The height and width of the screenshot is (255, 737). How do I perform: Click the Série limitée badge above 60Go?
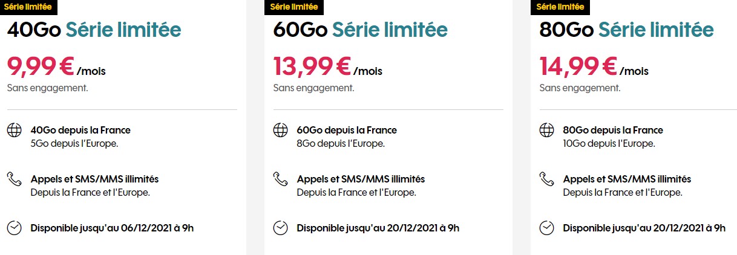pyautogui.click(x=294, y=7)
